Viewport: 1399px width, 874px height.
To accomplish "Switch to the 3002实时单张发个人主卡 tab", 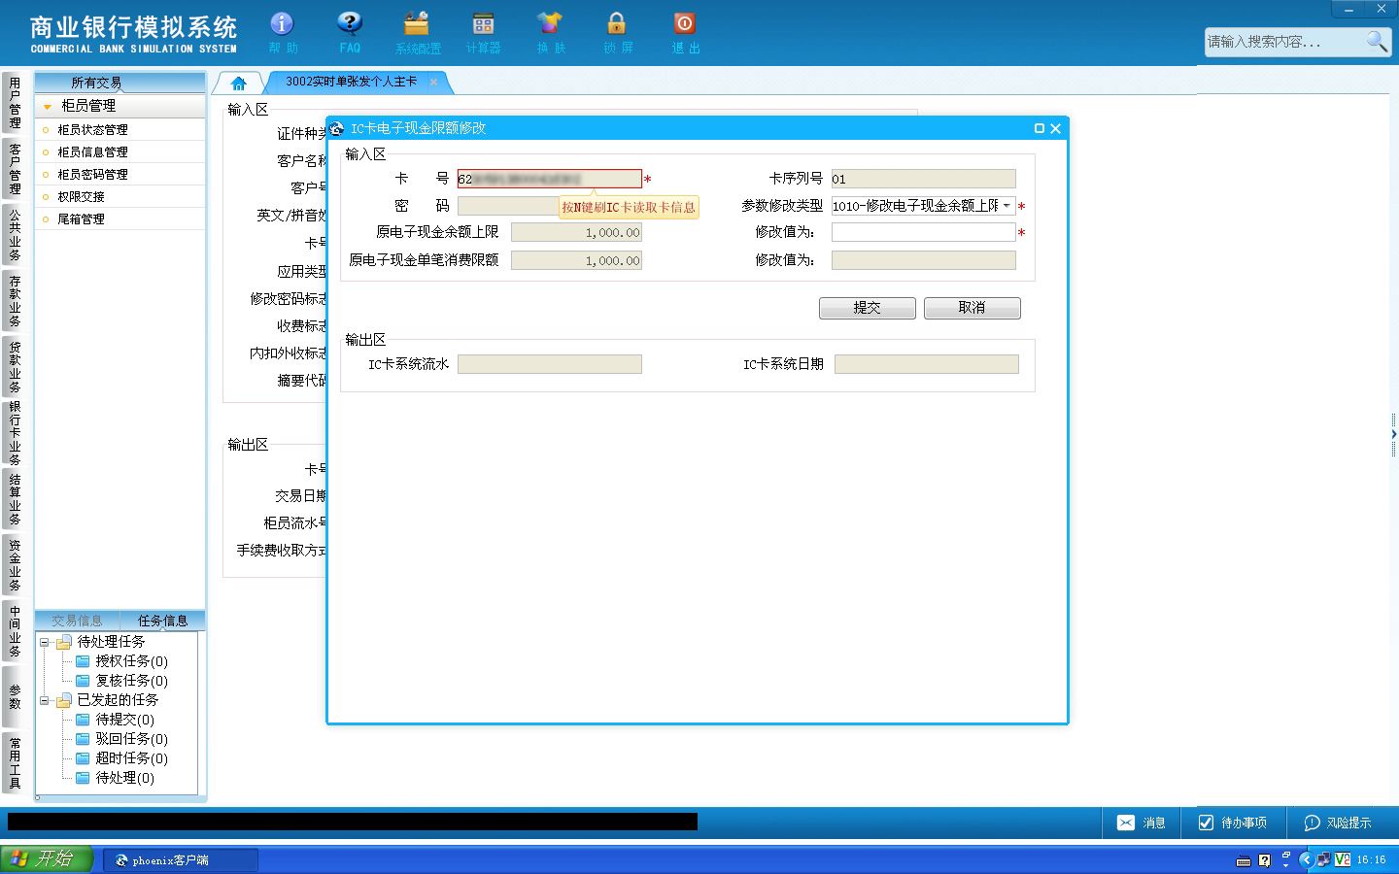I will 351,82.
